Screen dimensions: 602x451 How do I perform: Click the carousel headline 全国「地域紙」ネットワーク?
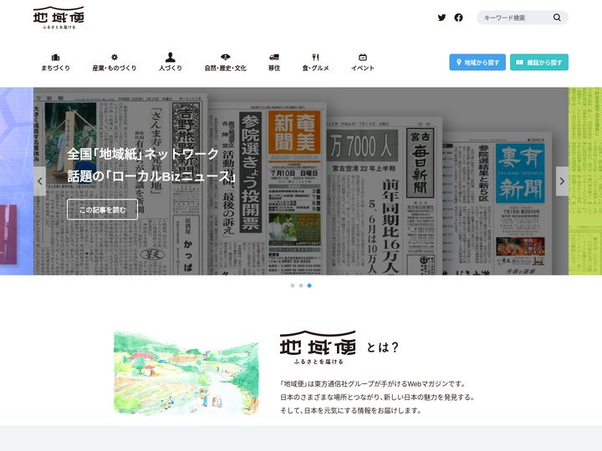[143, 155]
